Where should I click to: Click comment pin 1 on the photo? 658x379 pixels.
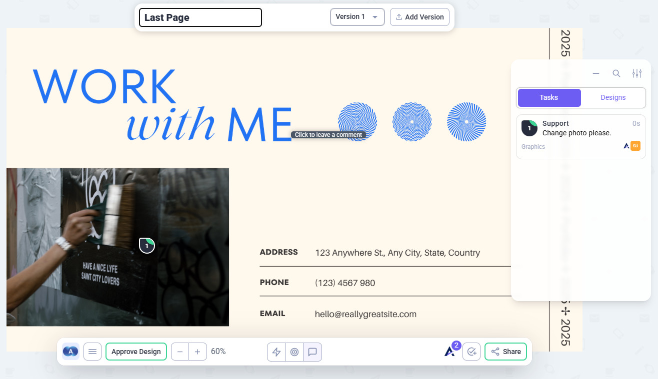pos(146,246)
